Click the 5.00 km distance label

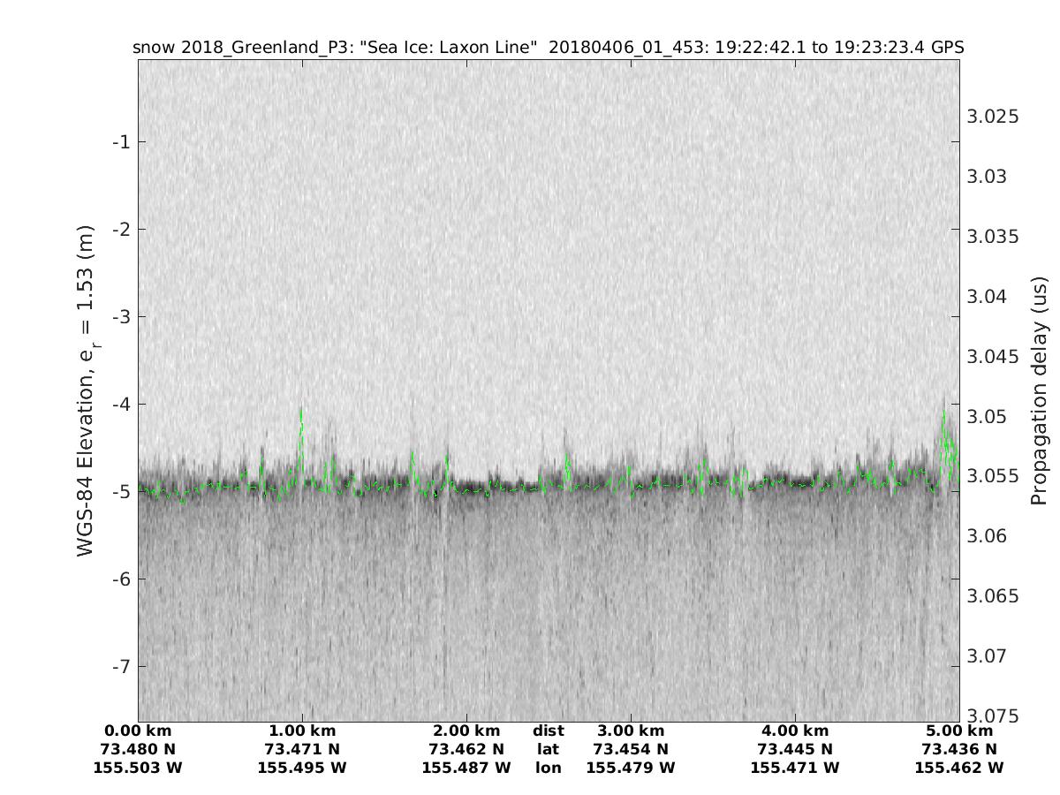click(x=959, y=731)
